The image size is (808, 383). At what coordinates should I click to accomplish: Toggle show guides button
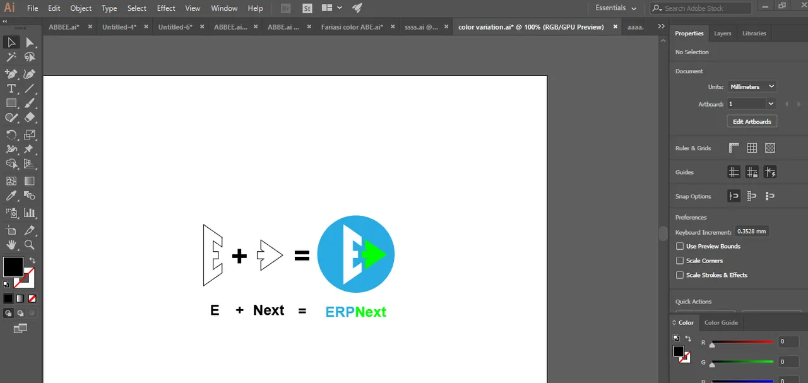point(734,172)
